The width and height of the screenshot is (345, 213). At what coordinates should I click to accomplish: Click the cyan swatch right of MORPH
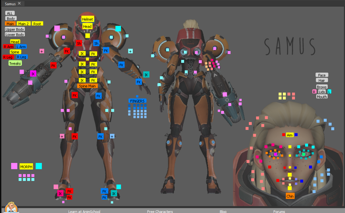point(39,166)
